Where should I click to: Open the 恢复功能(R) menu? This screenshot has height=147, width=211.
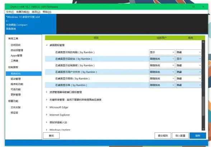23,12
